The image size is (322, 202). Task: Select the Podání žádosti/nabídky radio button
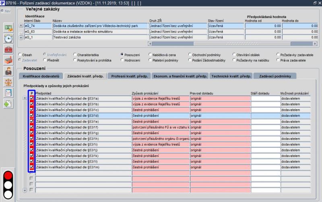click(x=190, y=60)
